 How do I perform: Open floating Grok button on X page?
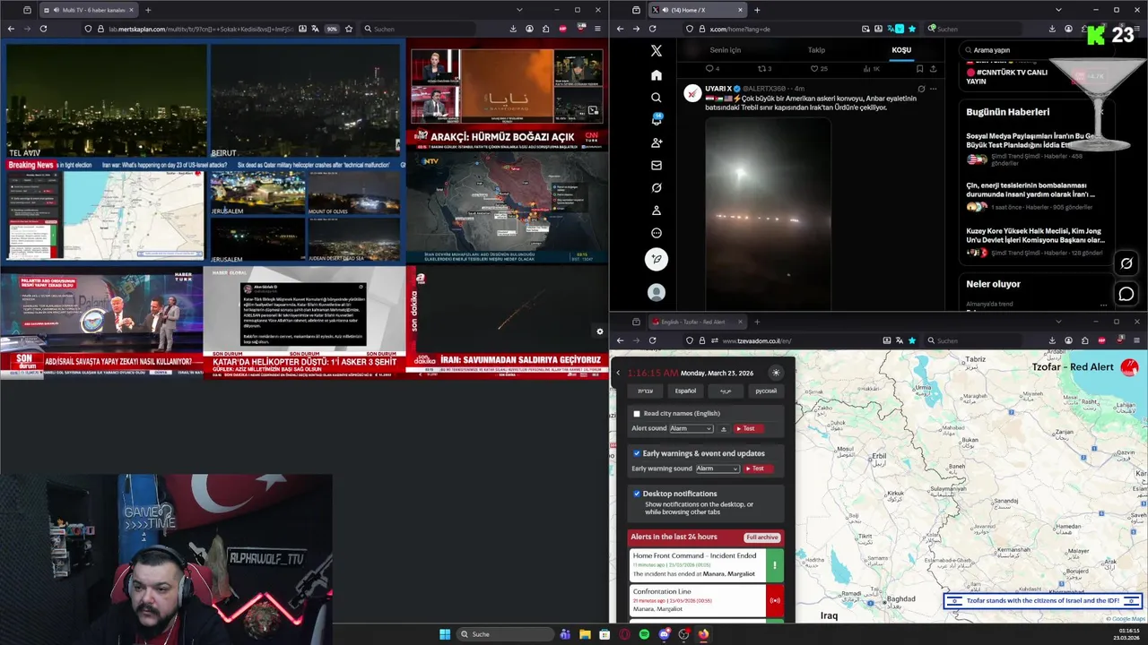click(1126, 263)
